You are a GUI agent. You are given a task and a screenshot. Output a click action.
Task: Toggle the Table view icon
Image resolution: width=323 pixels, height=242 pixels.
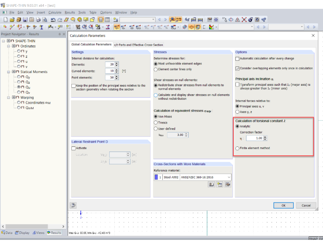[x=107, y=20]
